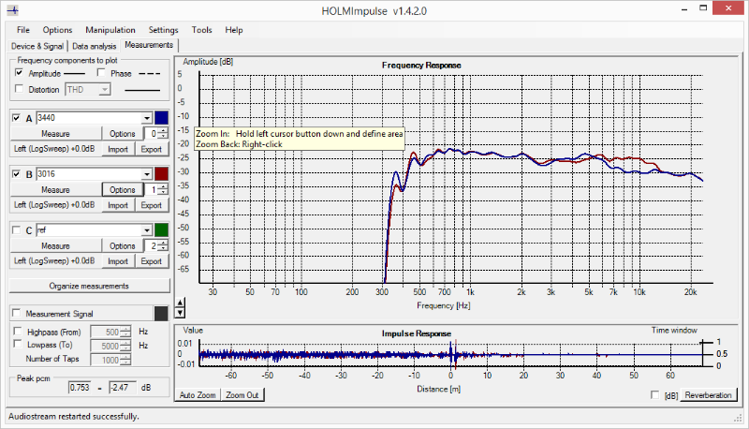Click the Peak pcm 0.753 value field

pyautogui.click(x=80, y=388)
